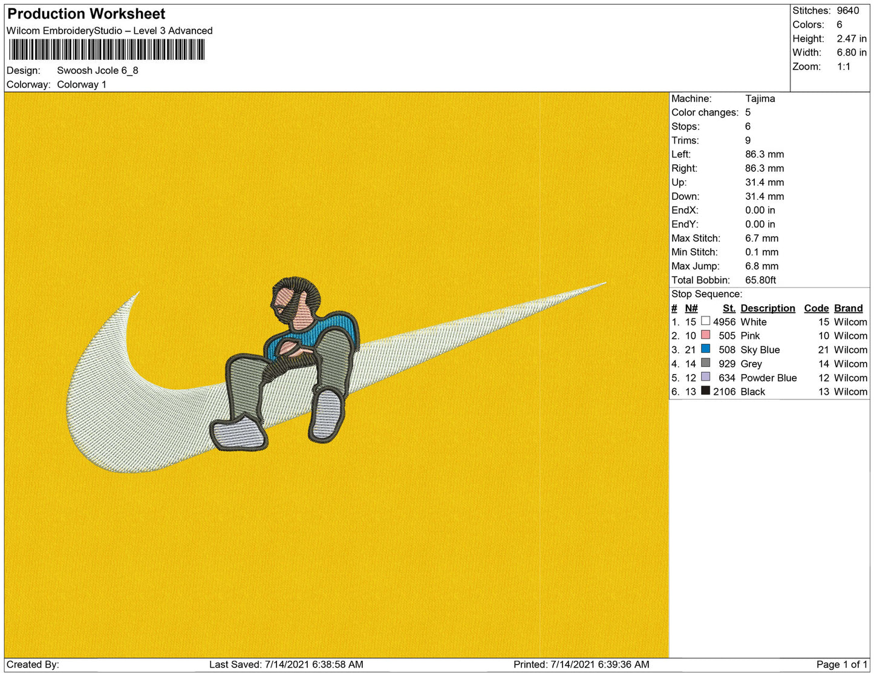Select the "Code" column header
The width and height of the screenshot is (874, 673).
click(x=817, y=308)
